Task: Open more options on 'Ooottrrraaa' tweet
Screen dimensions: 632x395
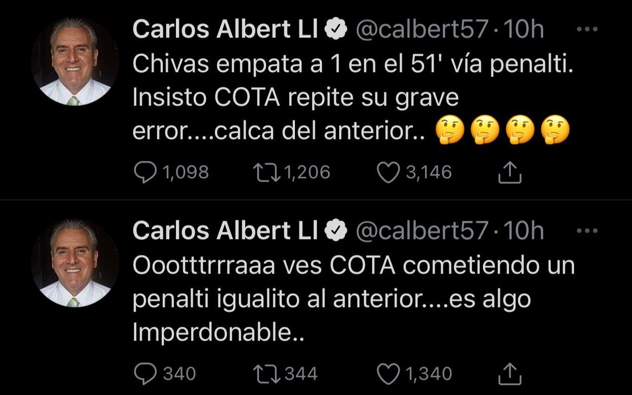Action: click(x=587, y=230)
